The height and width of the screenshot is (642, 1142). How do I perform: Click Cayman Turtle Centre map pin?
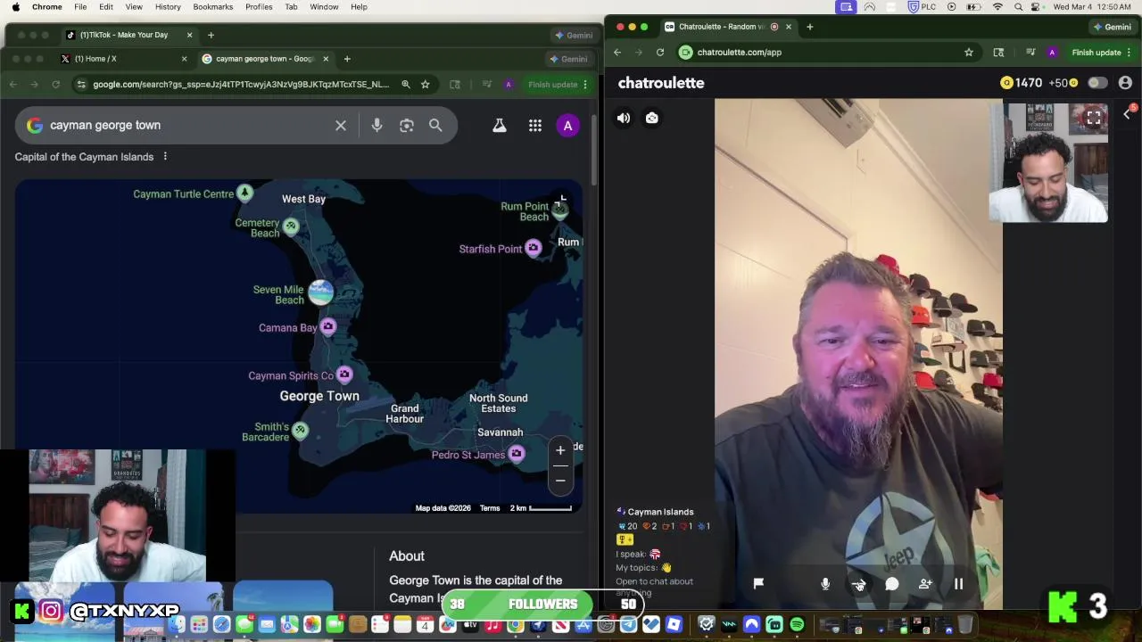point(245,193)
